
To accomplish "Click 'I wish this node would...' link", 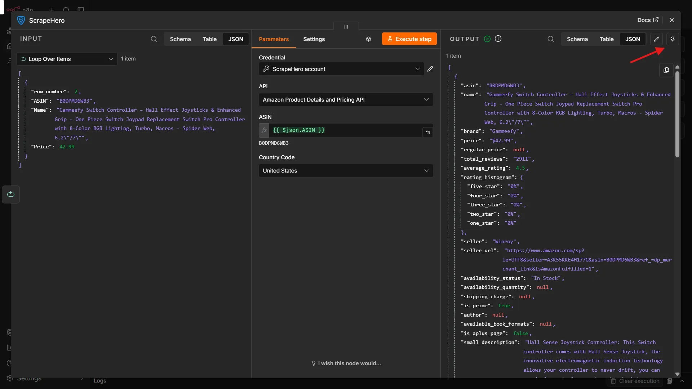I will 346,363.
